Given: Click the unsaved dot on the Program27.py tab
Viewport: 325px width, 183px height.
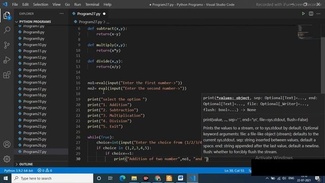Looking at the screenshot, I should tap(104, 14).
